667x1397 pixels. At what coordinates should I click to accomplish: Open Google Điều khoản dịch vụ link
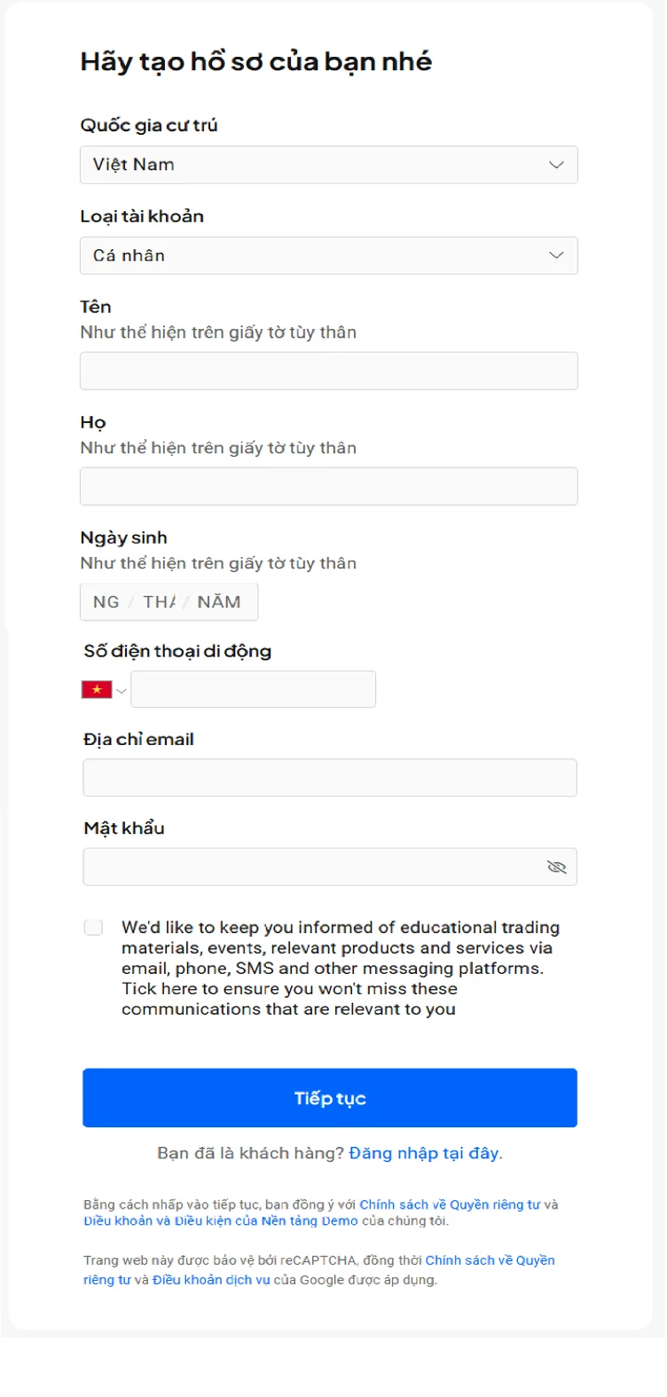tap(211, 1280)
